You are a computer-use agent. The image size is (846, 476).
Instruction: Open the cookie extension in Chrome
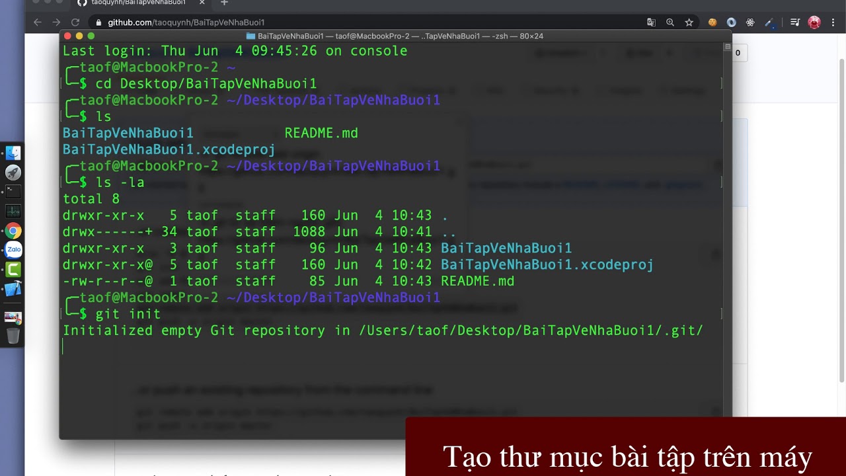[712, 22]
